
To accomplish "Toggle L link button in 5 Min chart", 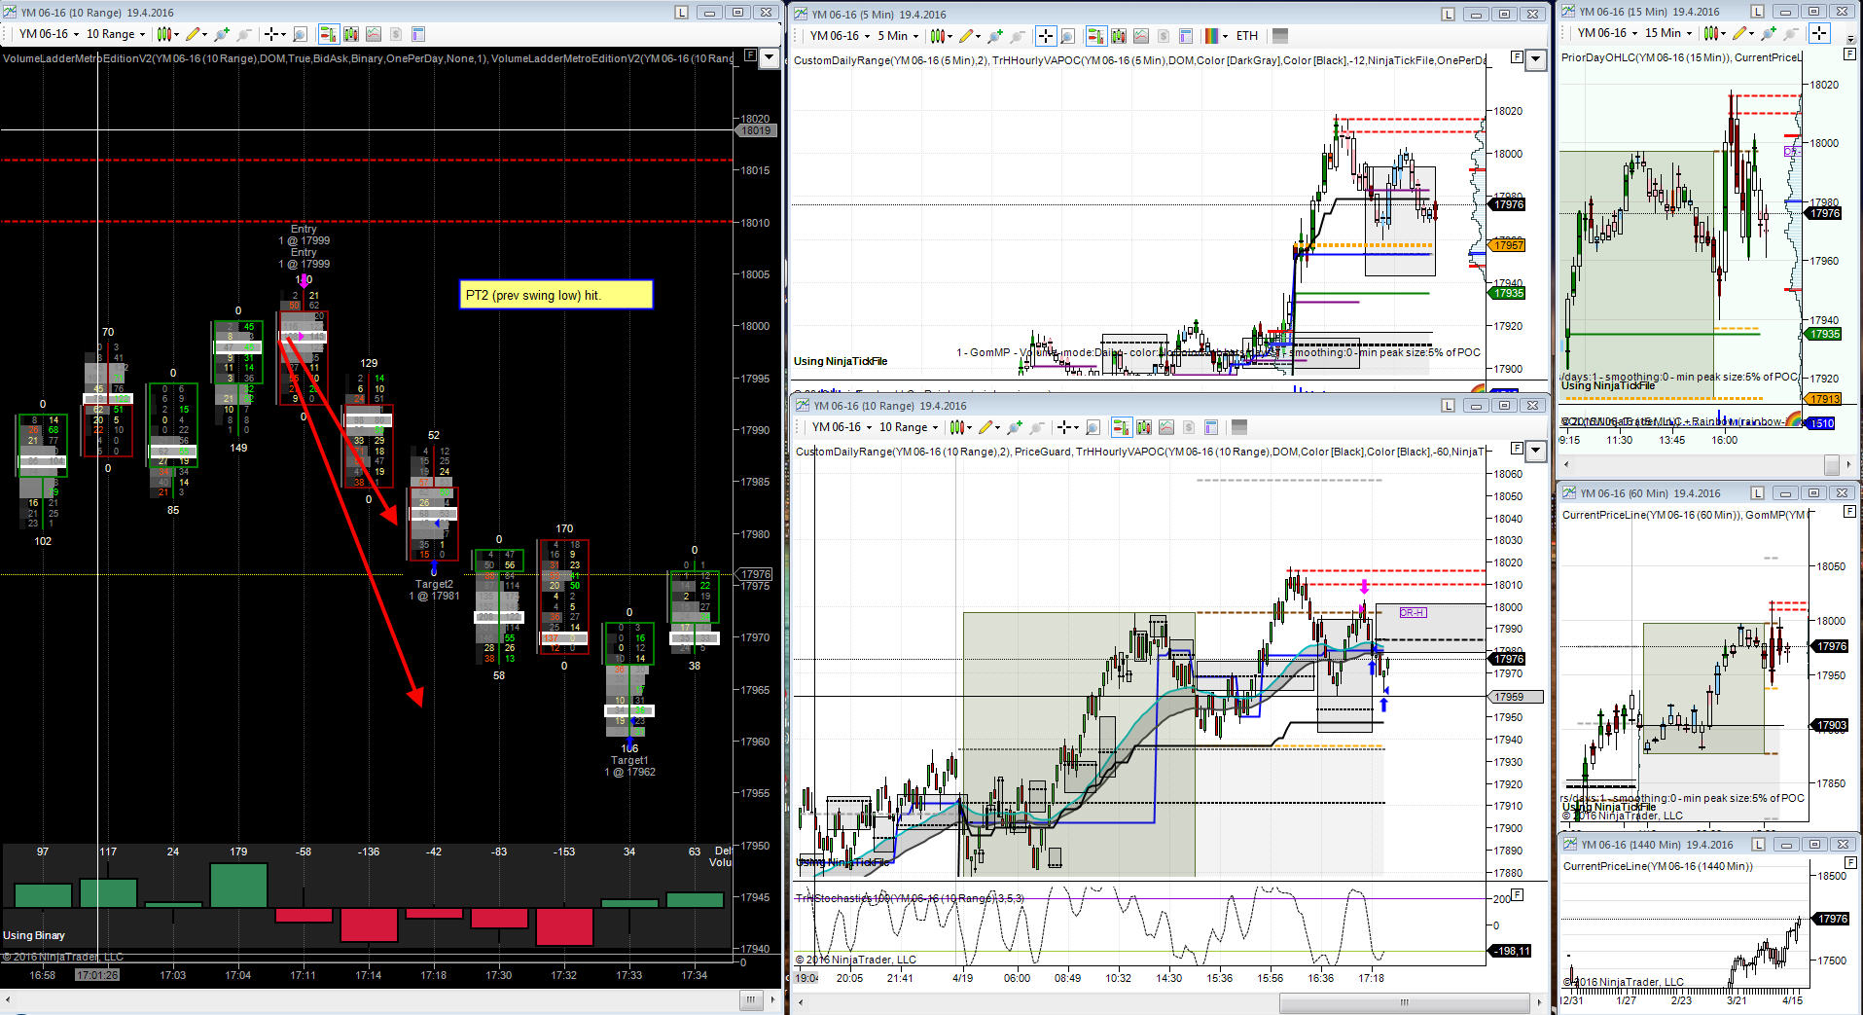I will pos(1450,15).
